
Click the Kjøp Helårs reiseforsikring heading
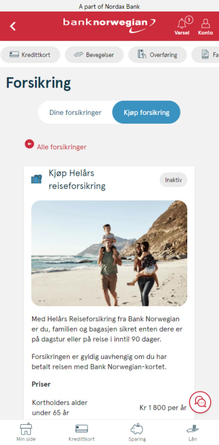77,180
